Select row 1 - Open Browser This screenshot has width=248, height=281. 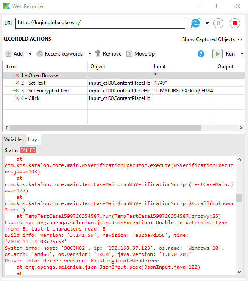pos(124,75)
